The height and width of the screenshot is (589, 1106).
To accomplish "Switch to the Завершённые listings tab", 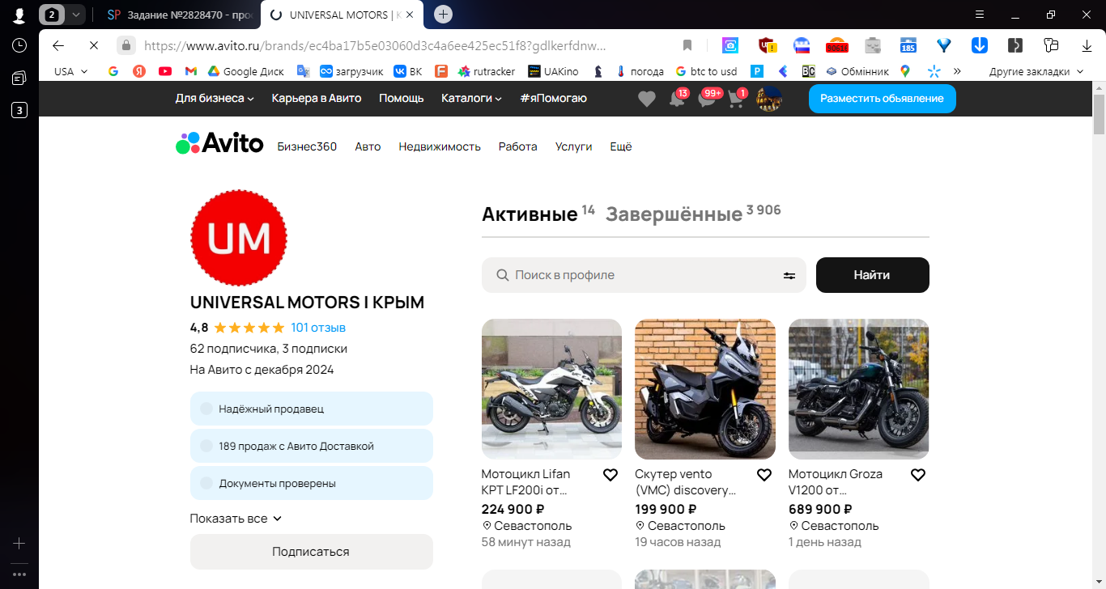I will click(x=693, y=214).
